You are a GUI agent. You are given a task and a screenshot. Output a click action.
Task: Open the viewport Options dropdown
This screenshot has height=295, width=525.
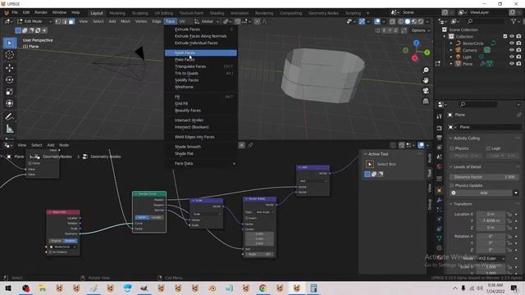coord(421,30)
